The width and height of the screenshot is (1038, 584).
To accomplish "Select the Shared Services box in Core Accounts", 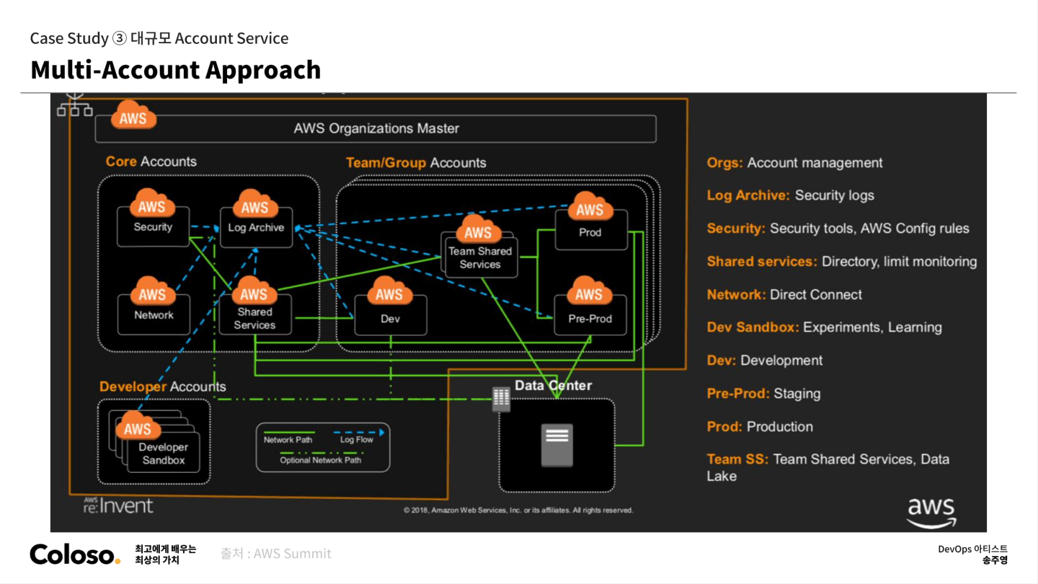I will (x=255, y=315).
